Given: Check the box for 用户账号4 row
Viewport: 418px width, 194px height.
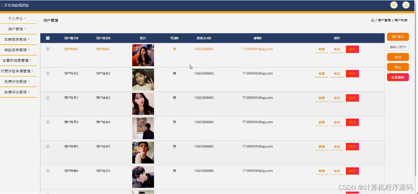Looking at the screenshot, I should 48,122.
